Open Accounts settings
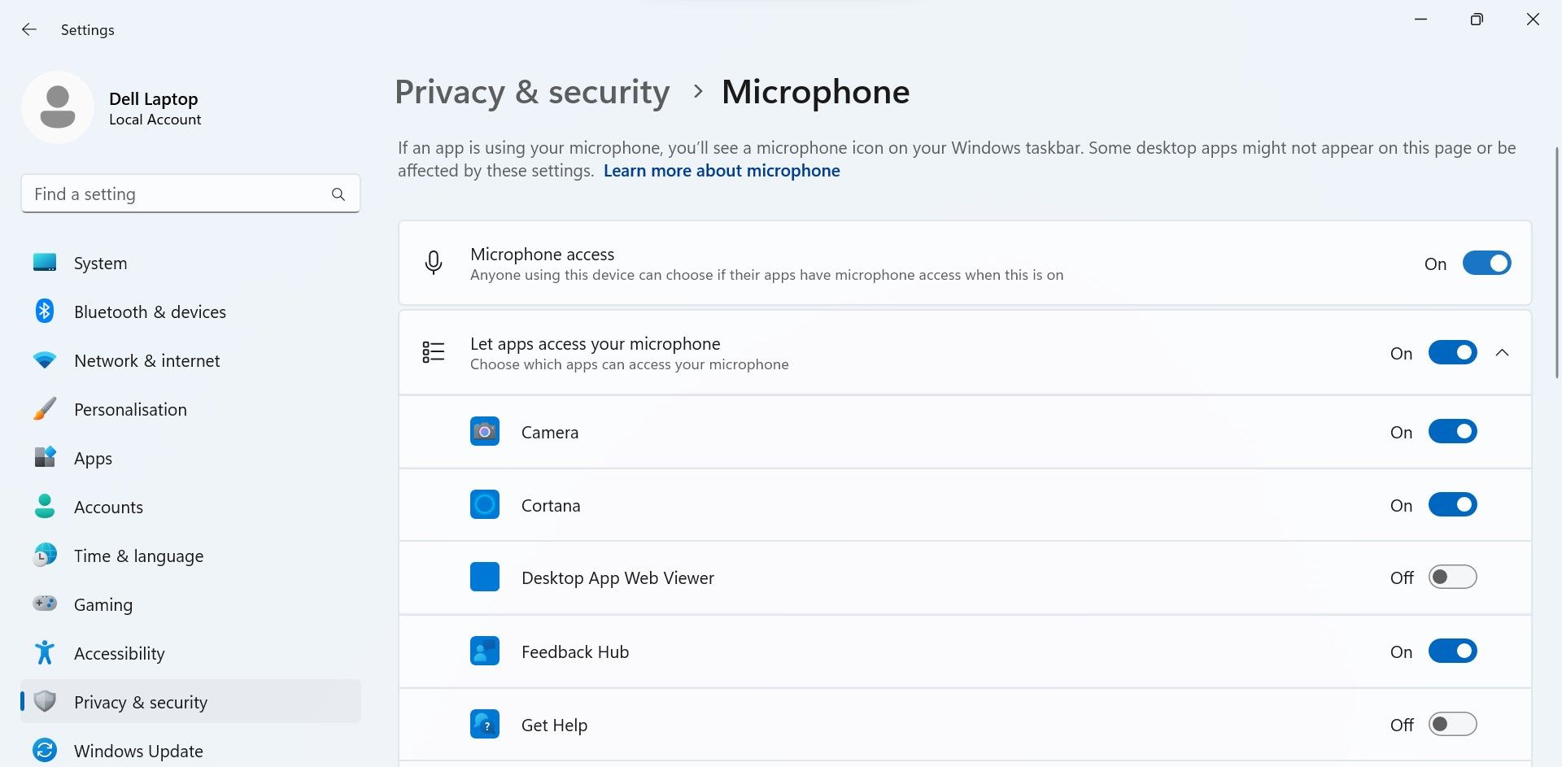 pos(108,507)
